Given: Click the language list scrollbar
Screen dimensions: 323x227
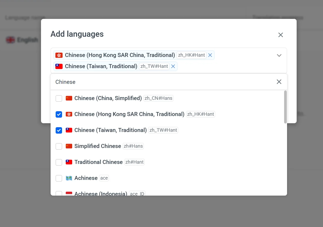Looking at the screenshot, I should [285, 107].
